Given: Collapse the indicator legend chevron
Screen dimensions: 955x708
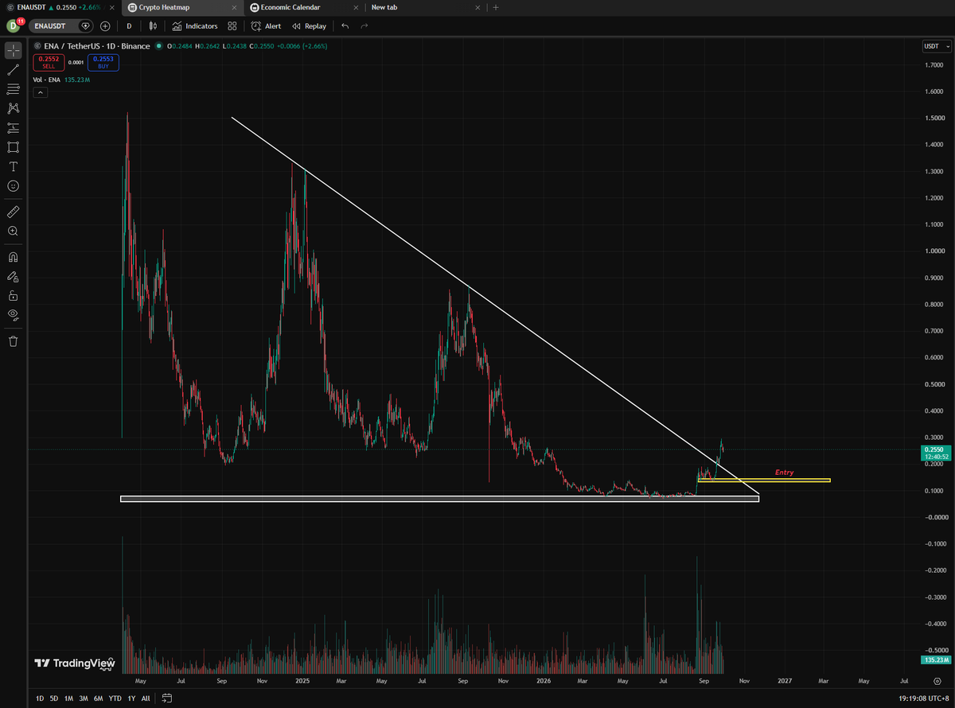Looking at the screenshot, I should tap(40, 92).
